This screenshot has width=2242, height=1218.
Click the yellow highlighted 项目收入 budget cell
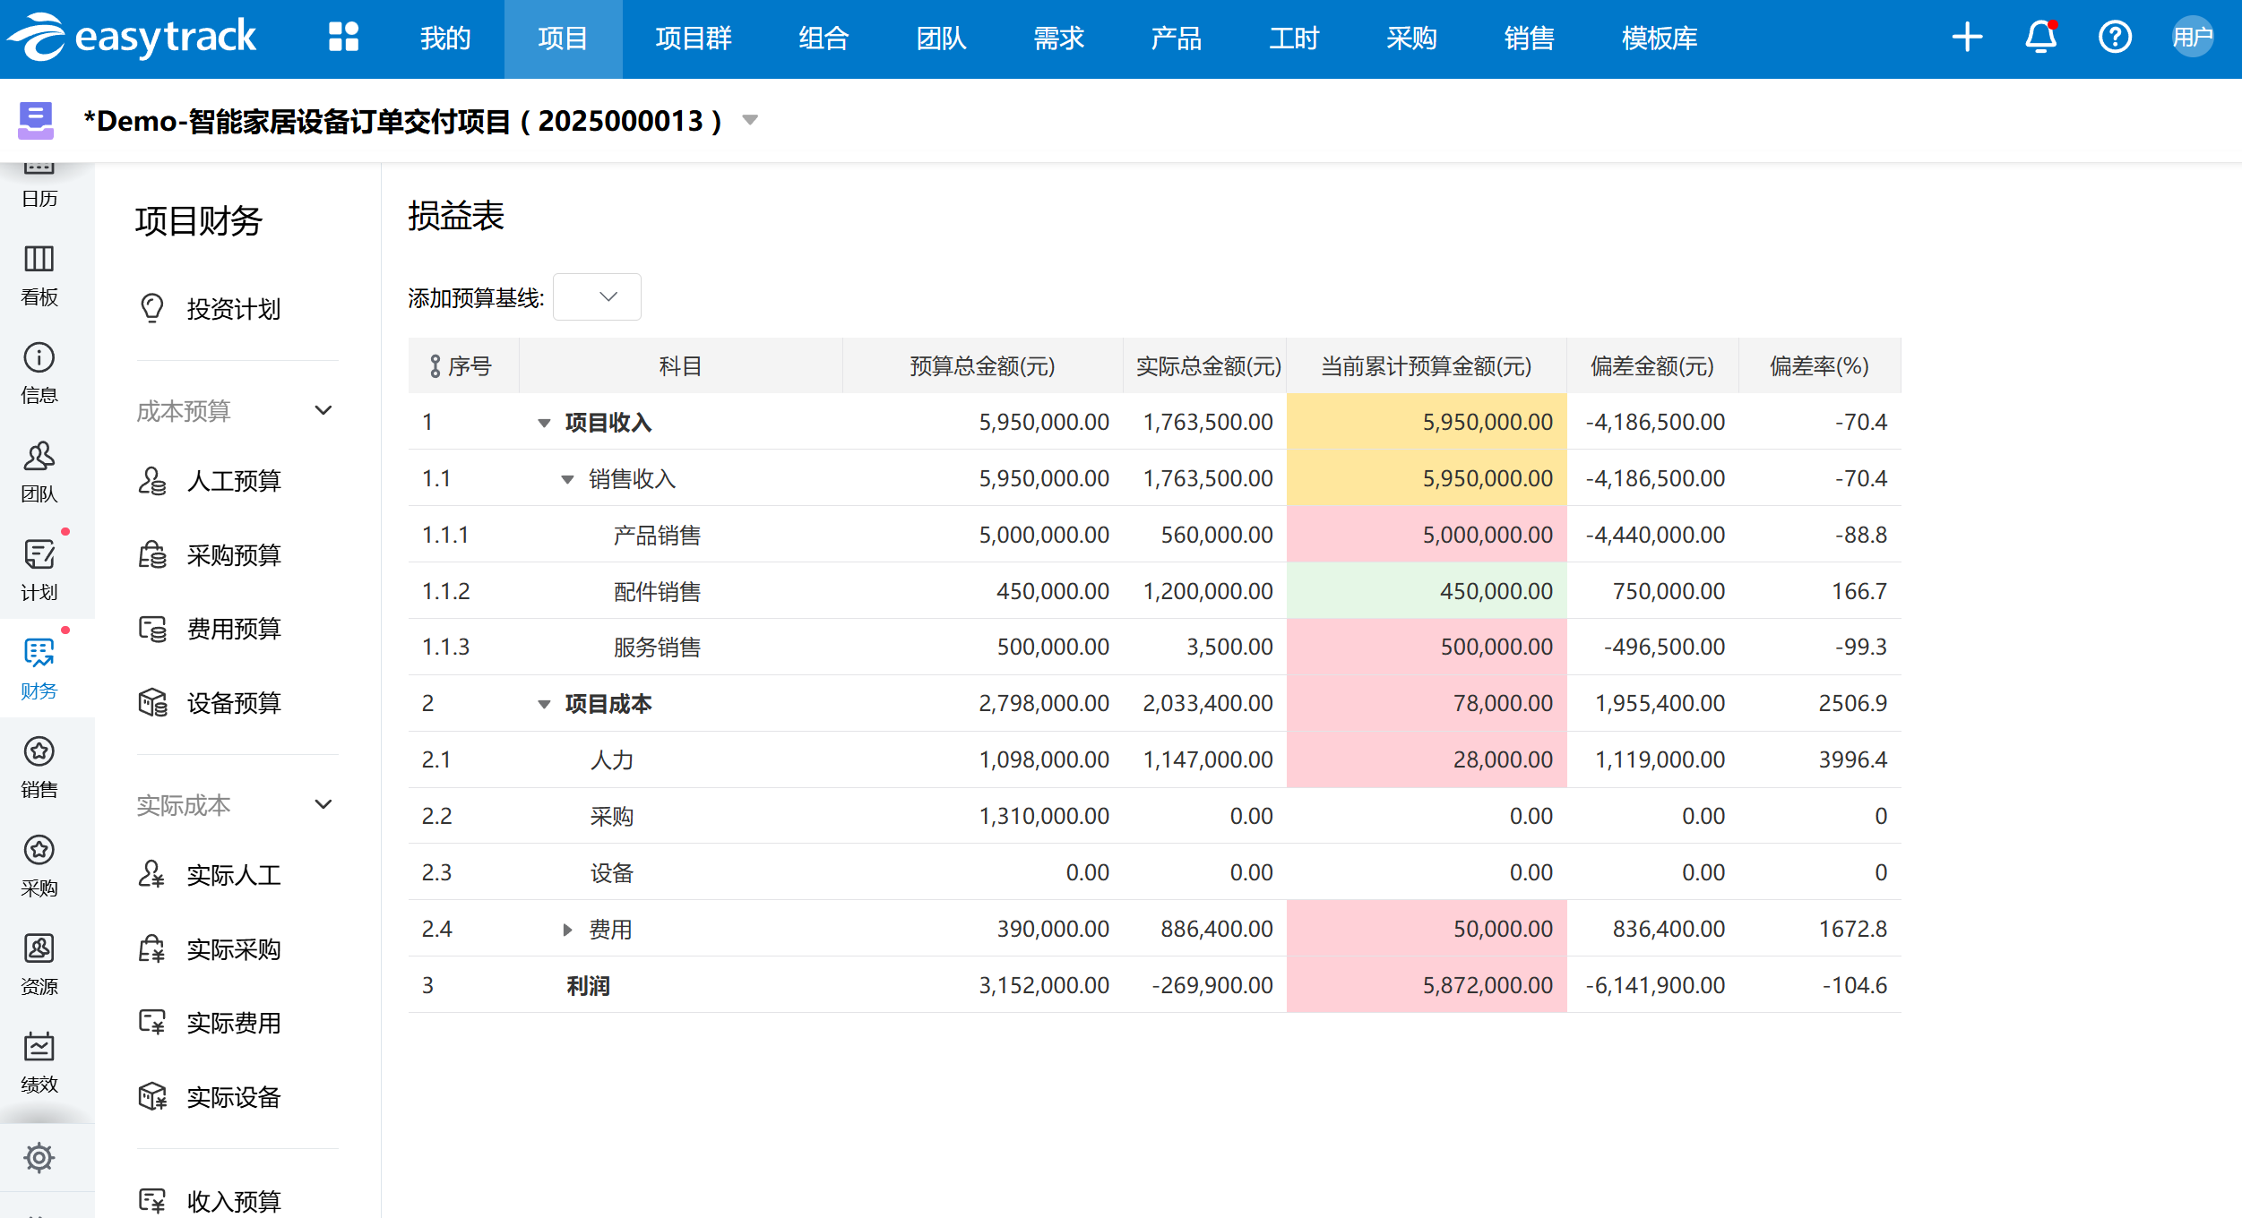[1426, 422]
